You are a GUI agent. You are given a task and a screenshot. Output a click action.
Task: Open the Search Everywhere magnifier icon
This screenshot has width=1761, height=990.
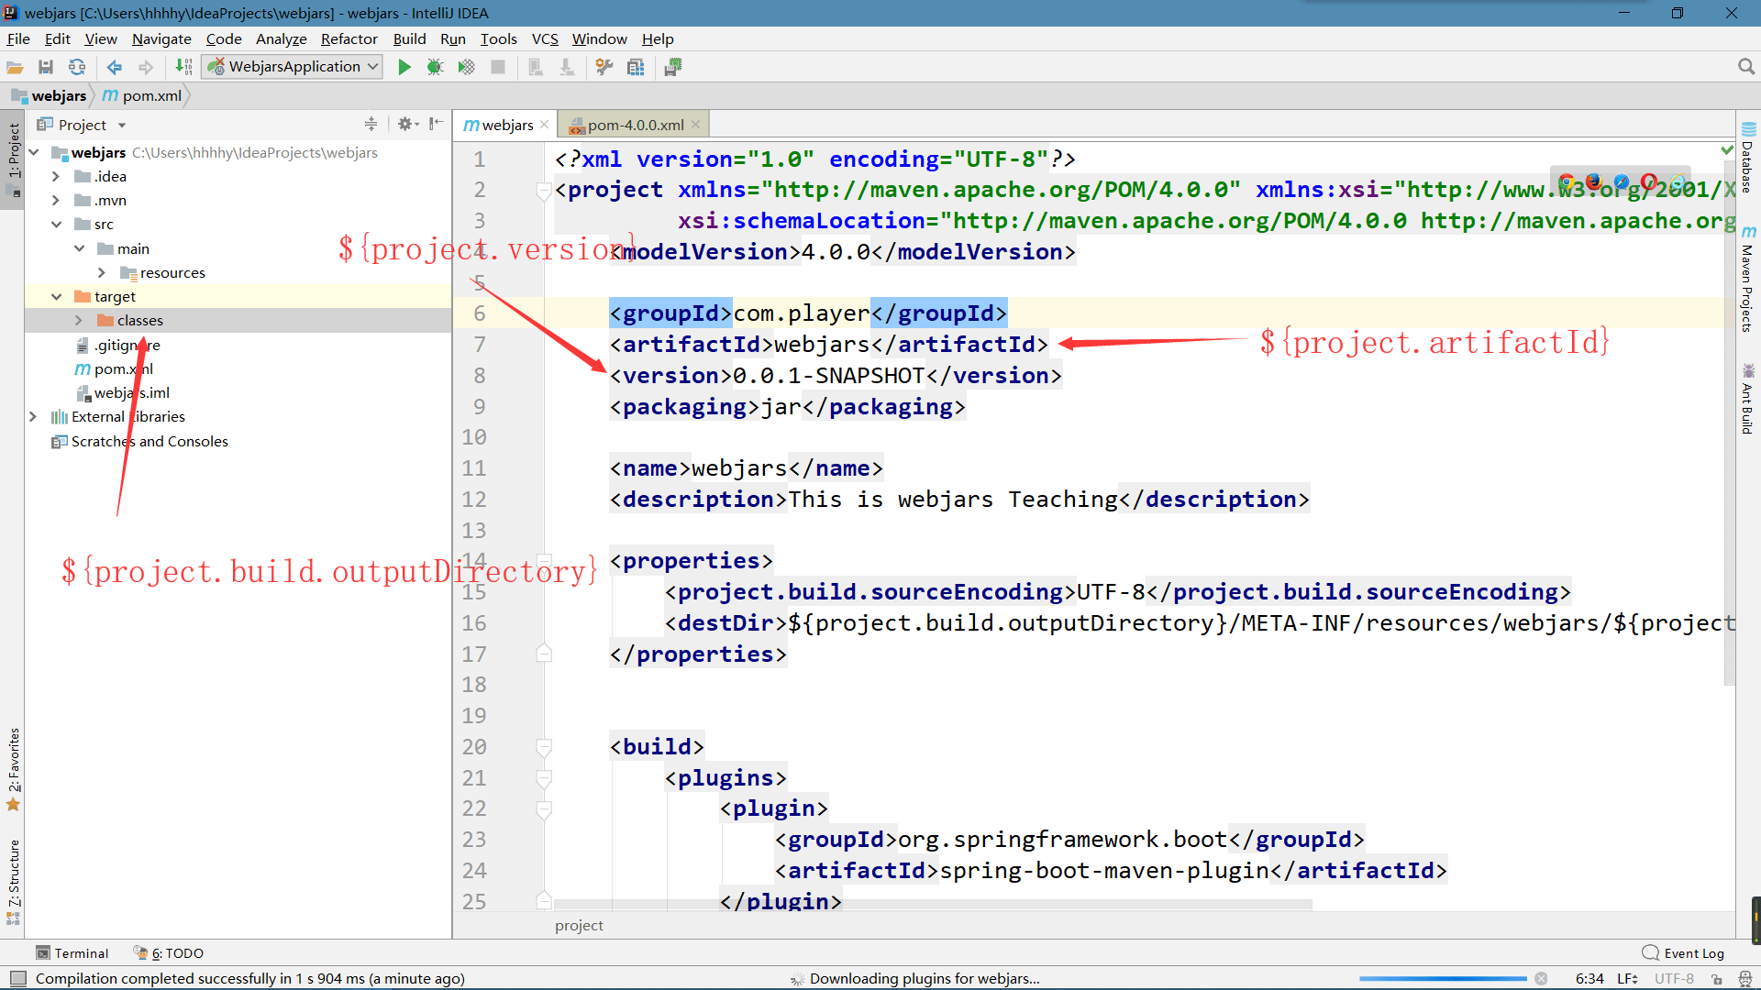[x=1746, y=66]
